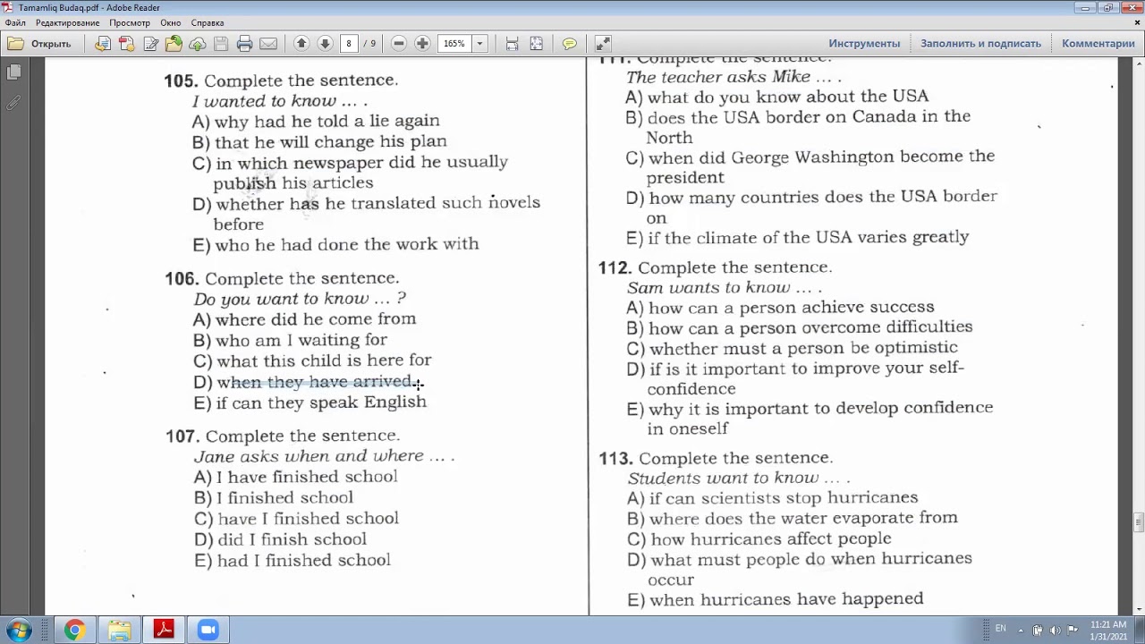Open the Windows Start button
Screen dimensions: 1145x644
(19, 630)
